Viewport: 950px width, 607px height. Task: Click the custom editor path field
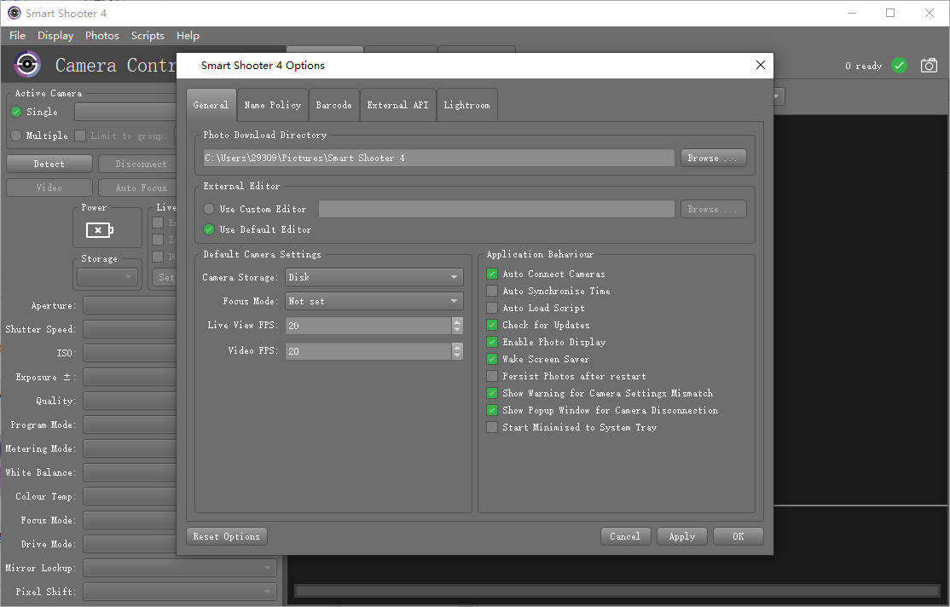[x=496, y=209]
